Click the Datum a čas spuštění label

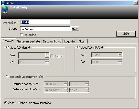pyautogui.click(x=26, y=84)
